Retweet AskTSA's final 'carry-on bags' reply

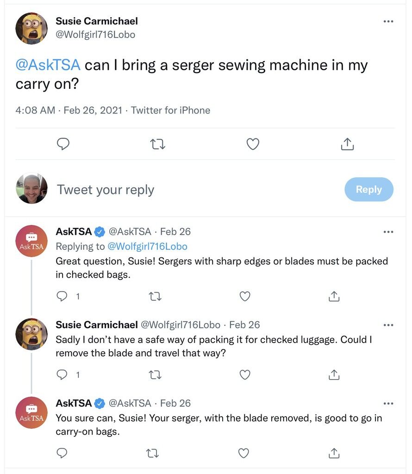(152, 453)
